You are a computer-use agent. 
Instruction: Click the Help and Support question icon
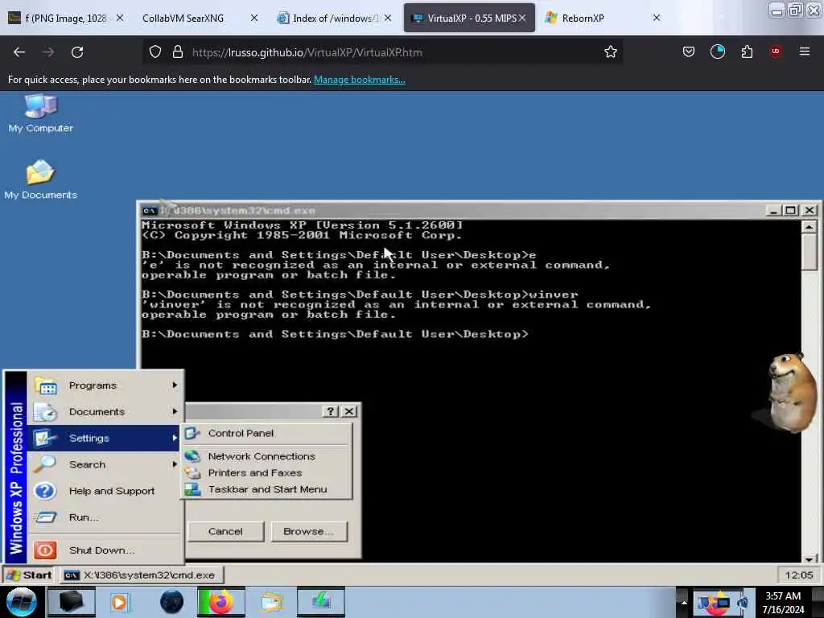45,491
